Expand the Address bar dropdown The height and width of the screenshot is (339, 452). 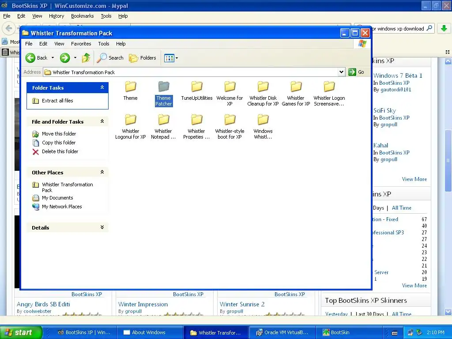pyautogui.click(x=341, y=72)
